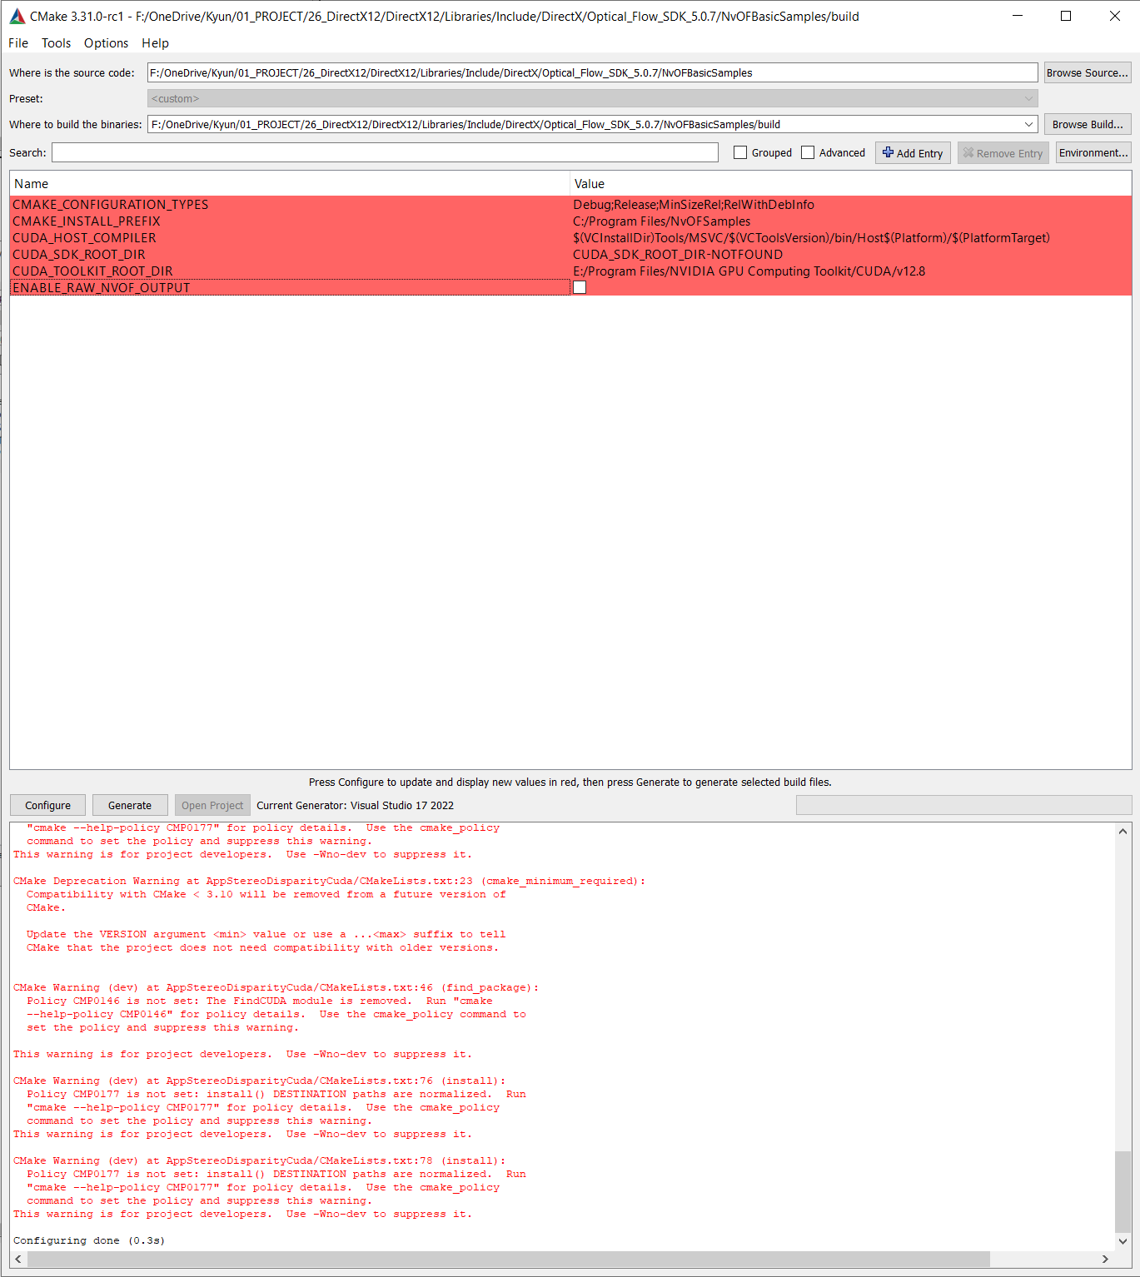The height and width of the screenshot is (1277, 1140).
Task: Click the Generate button
Action: pyautogui.click(x=130, y=805)
